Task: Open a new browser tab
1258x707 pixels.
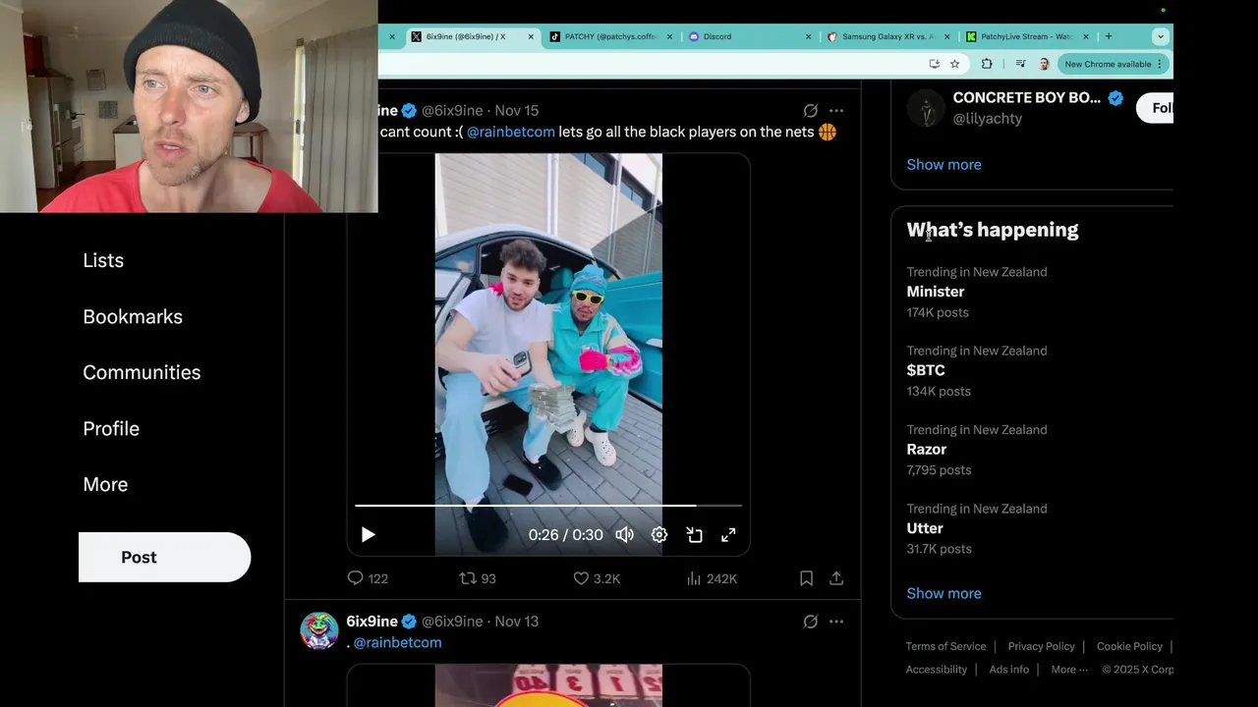Action: [1109, 36]
